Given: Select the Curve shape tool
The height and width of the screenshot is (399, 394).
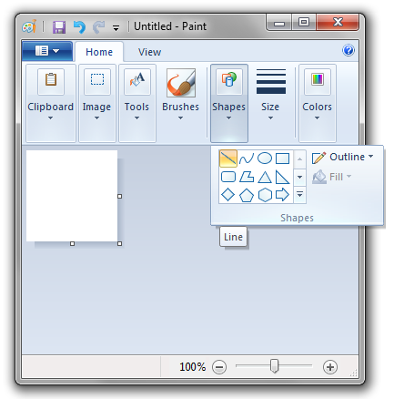Looking at the screenshot, I should pyautogui.click(x=247, y=159).
